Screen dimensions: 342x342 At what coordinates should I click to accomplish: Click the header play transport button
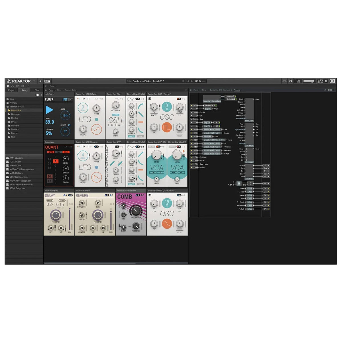click(192, 81)
